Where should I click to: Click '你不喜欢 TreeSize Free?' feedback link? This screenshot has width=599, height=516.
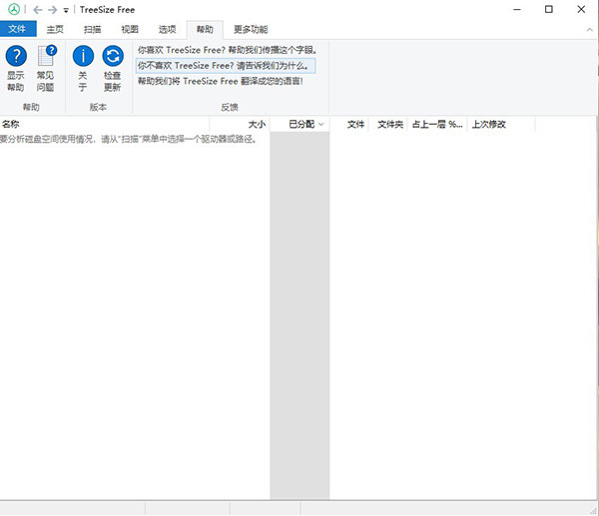[x=226, y=66]
